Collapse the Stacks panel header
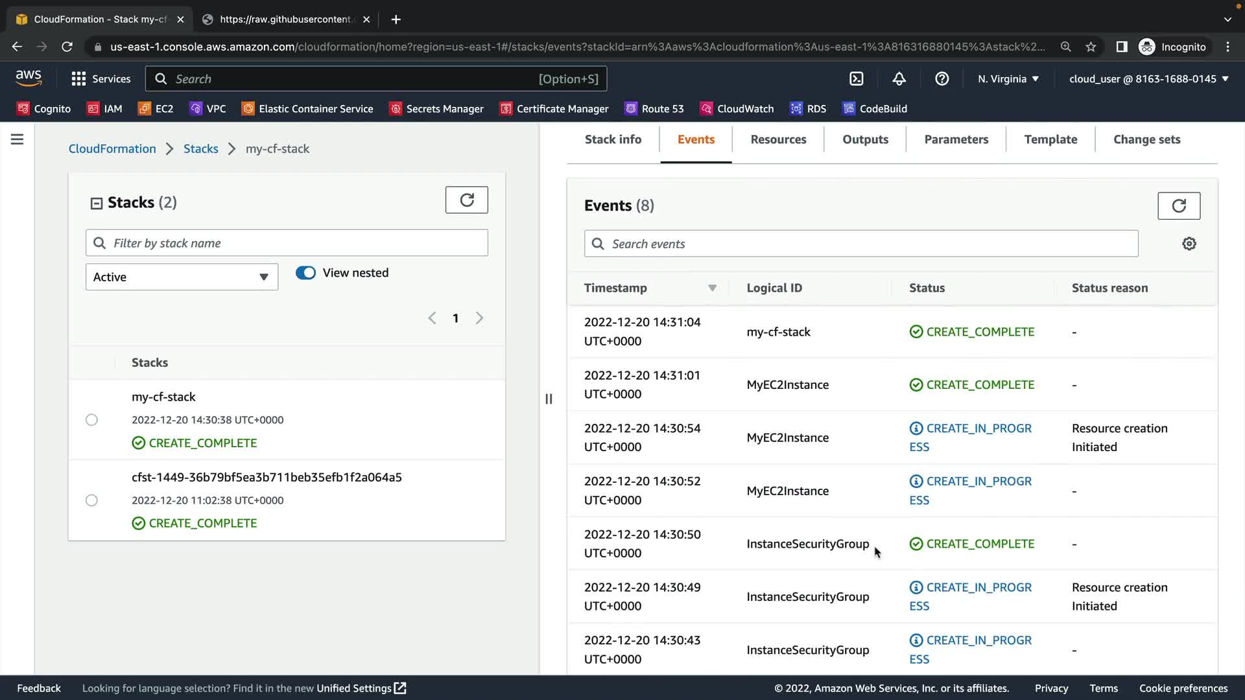Image resolution: width=1245 pixels, height=700 pixels. coord(97,204)
